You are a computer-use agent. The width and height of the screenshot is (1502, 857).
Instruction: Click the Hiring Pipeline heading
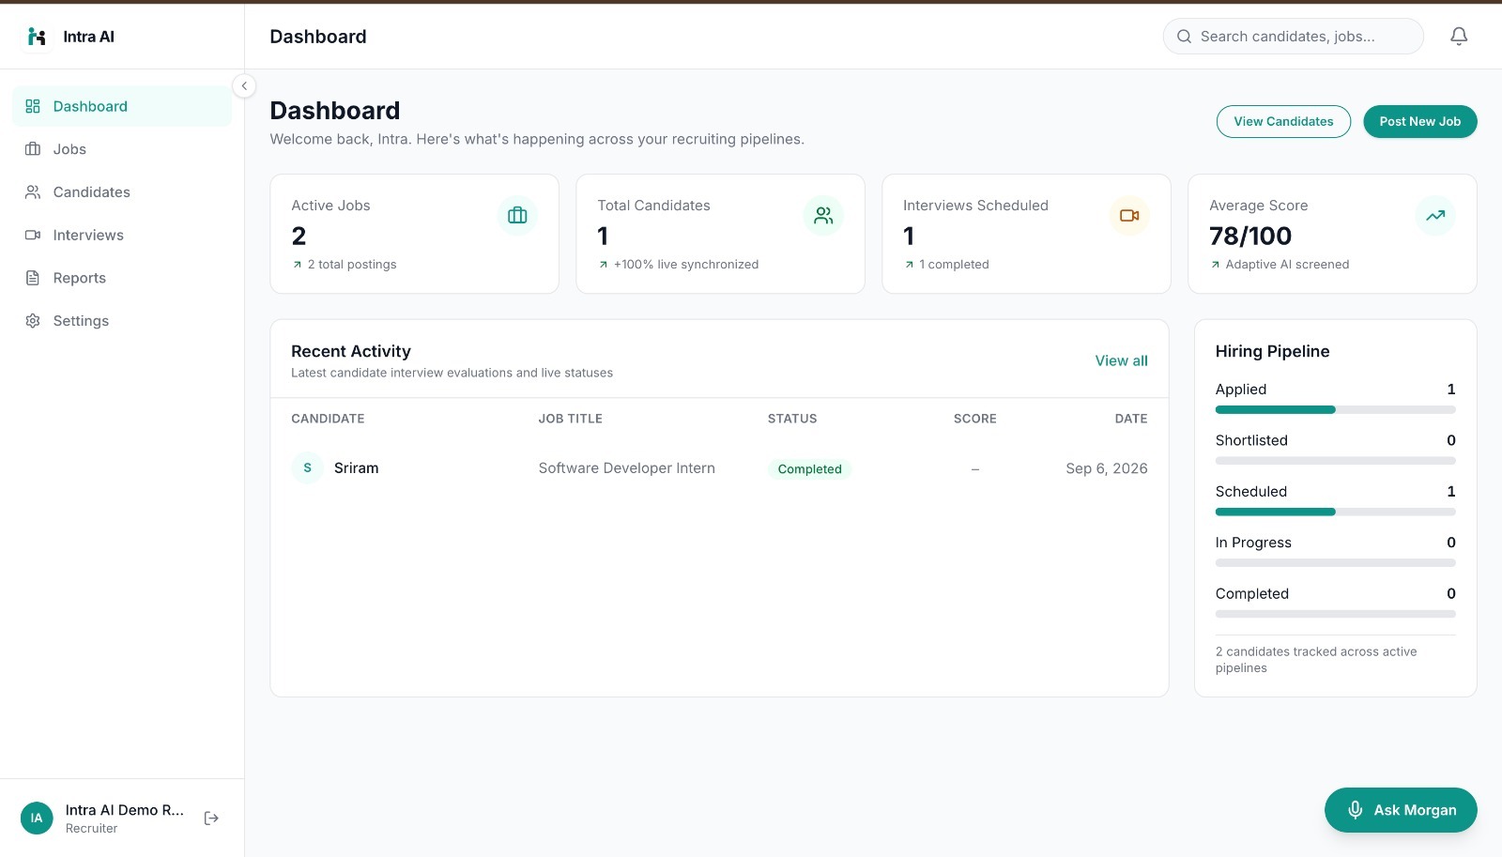pos(1272,351)
